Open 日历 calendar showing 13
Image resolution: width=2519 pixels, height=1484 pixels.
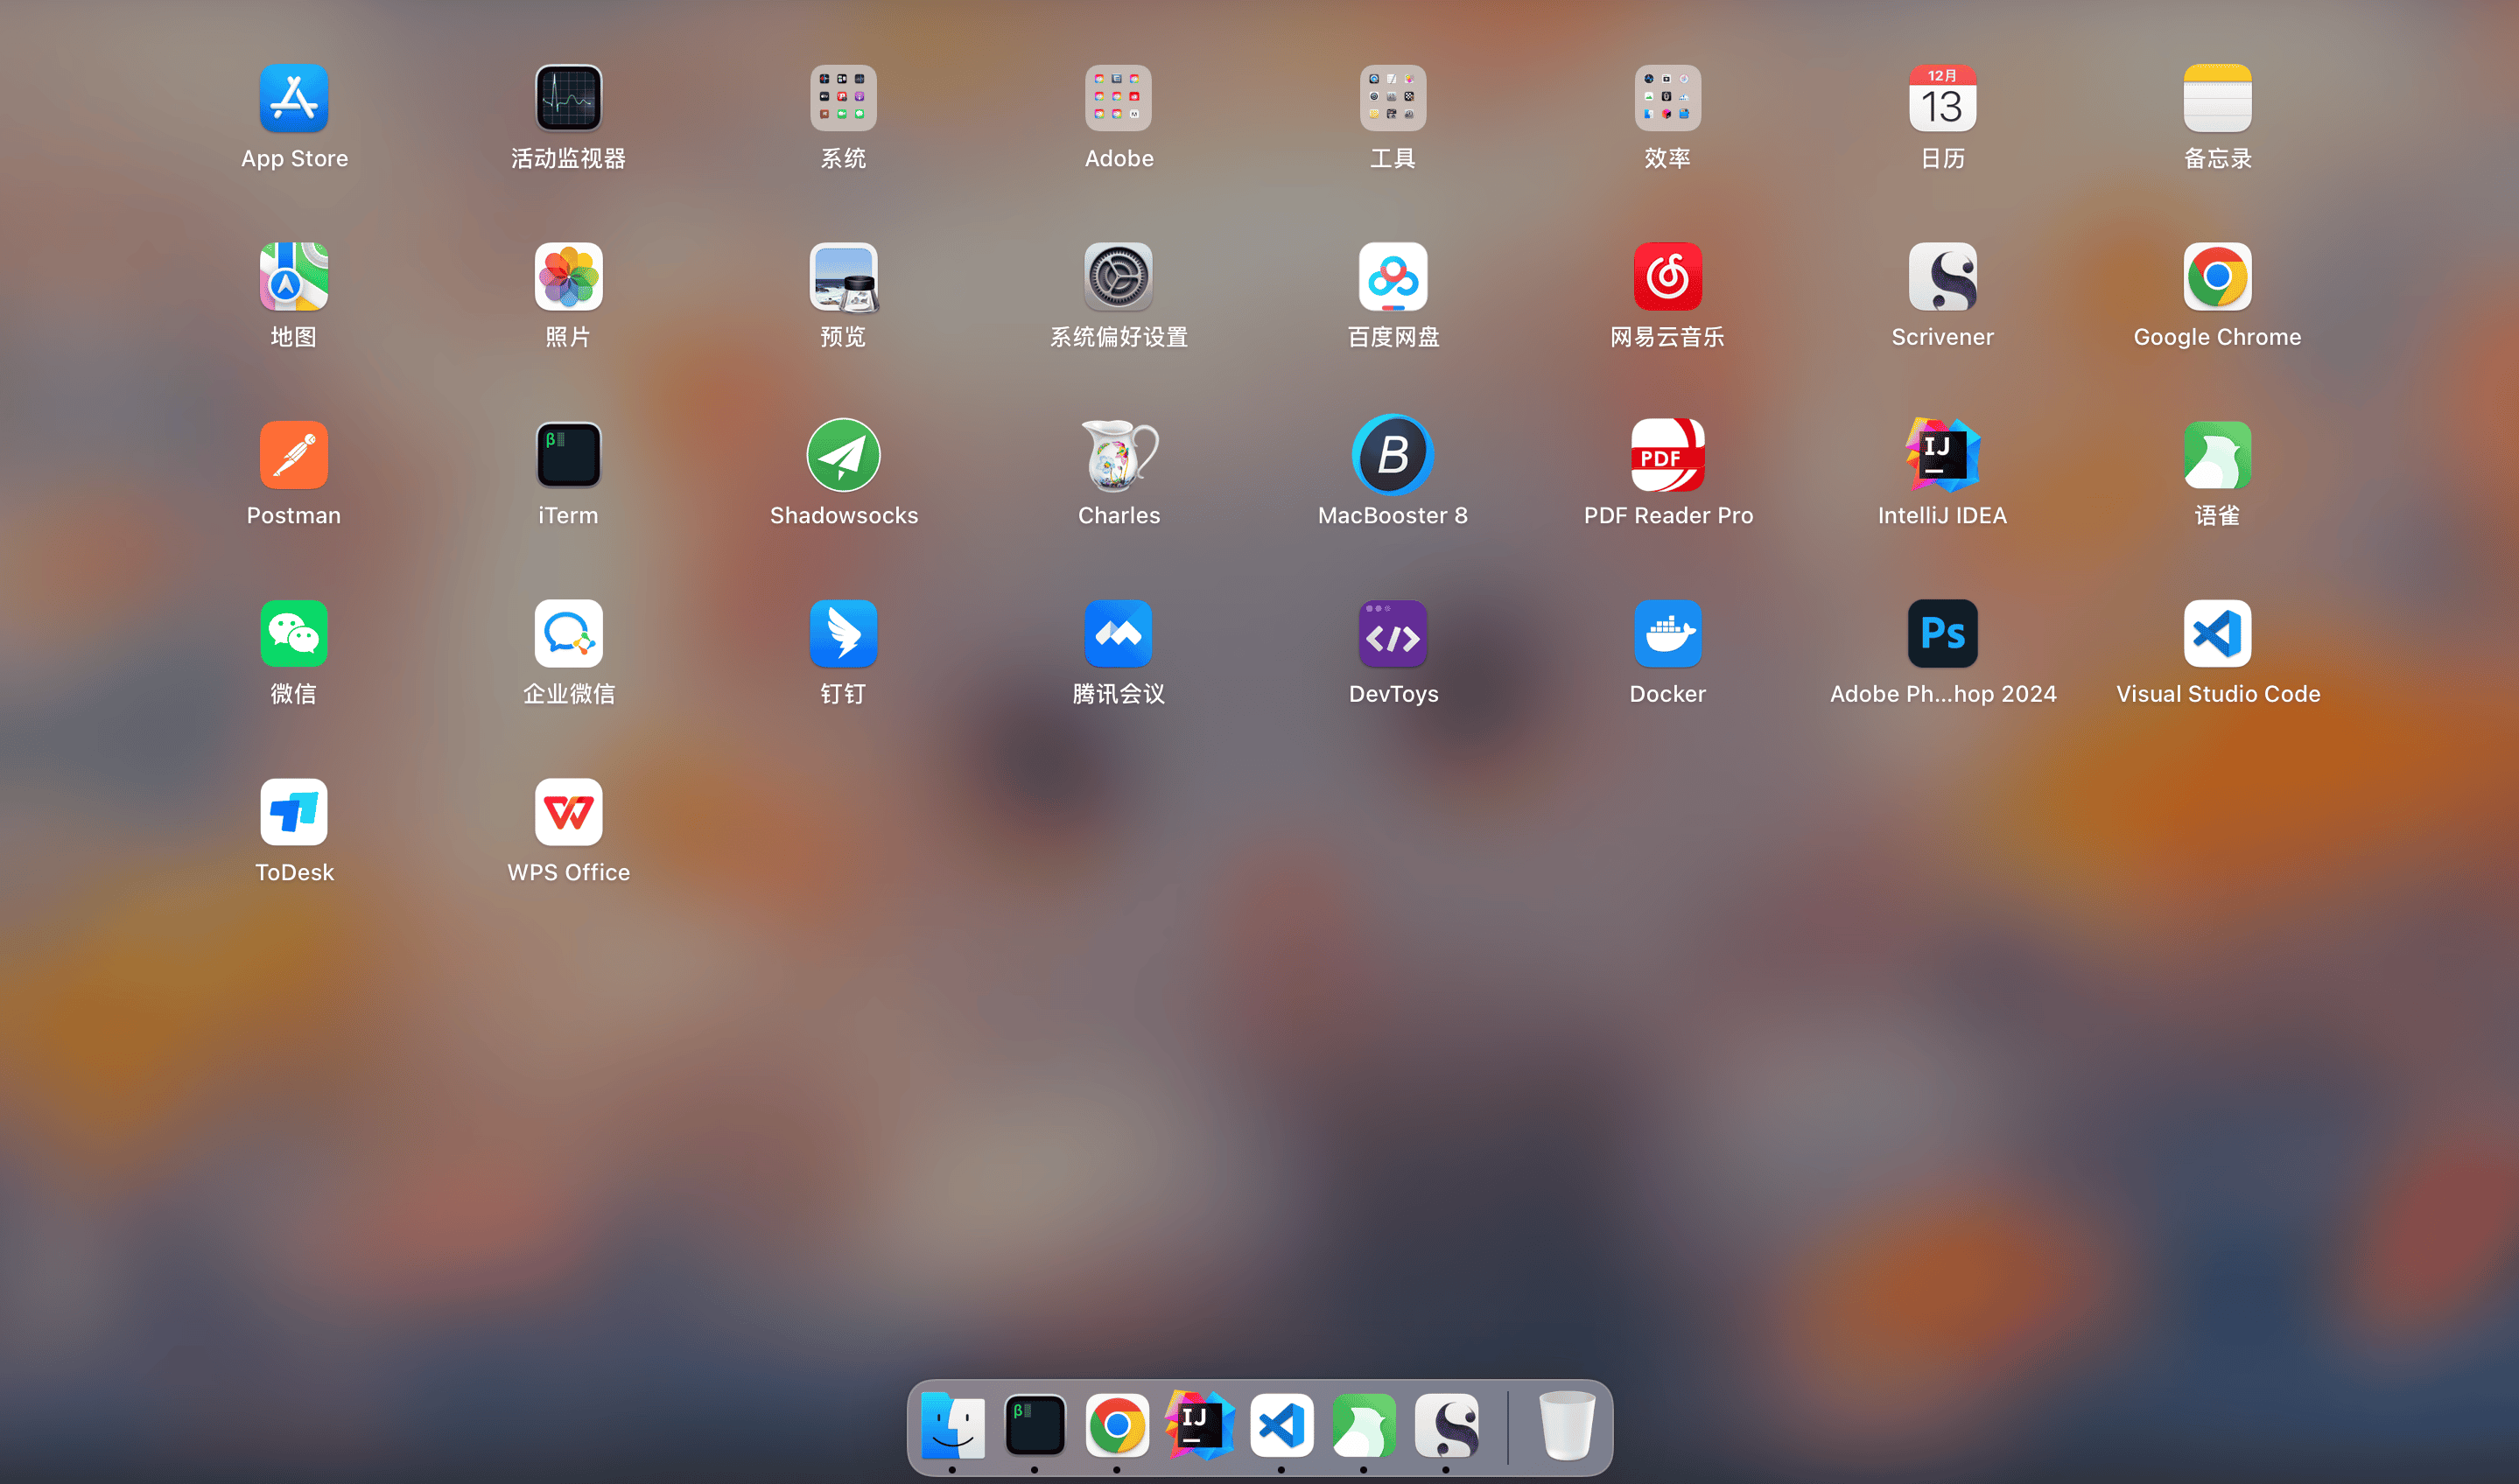tap(1942, 98)
